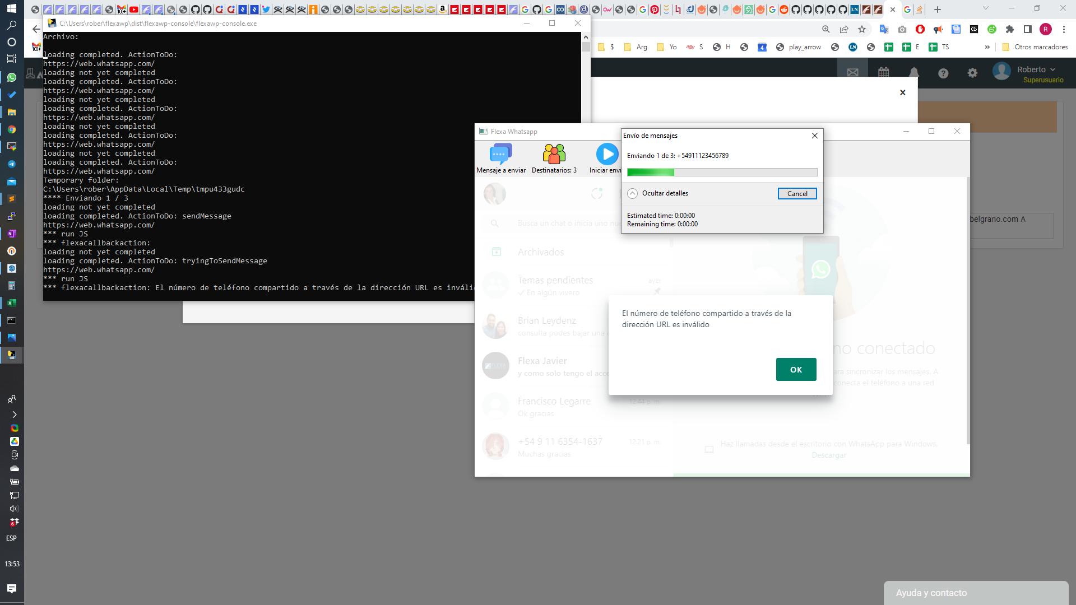Open the Chrome tab search chevron
The image size is (1076, 605).
coord(986,8)
